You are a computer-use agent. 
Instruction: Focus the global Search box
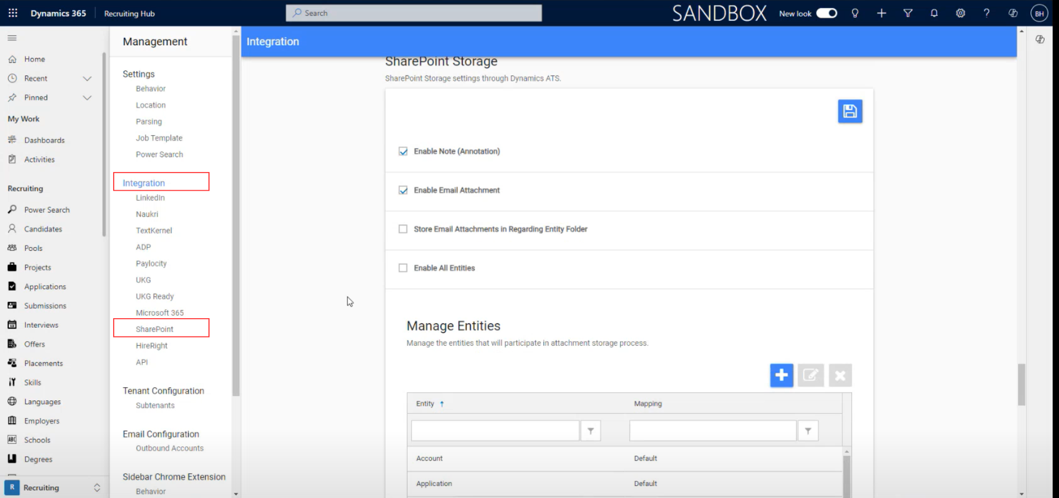pos(414,13)
